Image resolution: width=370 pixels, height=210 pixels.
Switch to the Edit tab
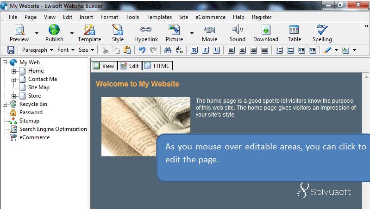tap(130, 66)
